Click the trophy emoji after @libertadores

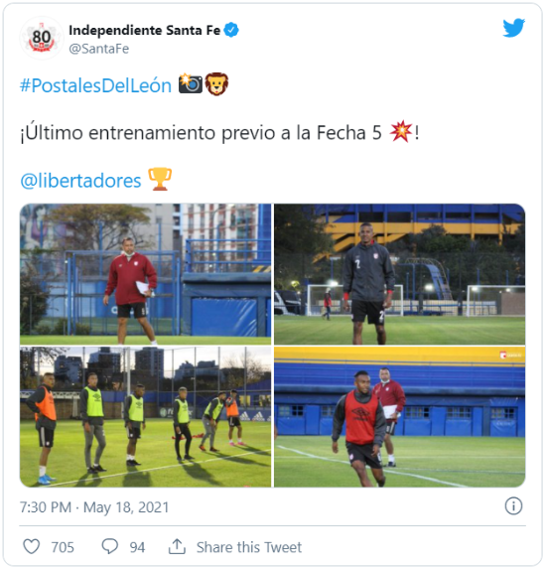pyautogui.click(x=160, y=180)
